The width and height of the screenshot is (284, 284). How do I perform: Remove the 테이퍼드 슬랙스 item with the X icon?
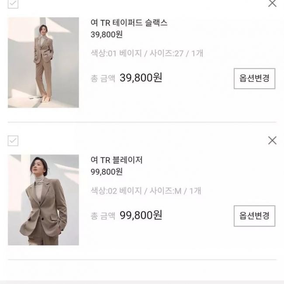(272, 3)
